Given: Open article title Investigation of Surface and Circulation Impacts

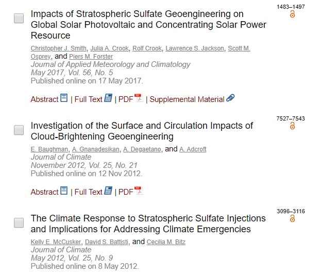Looking at the screenshot, I should click(142, 131).
